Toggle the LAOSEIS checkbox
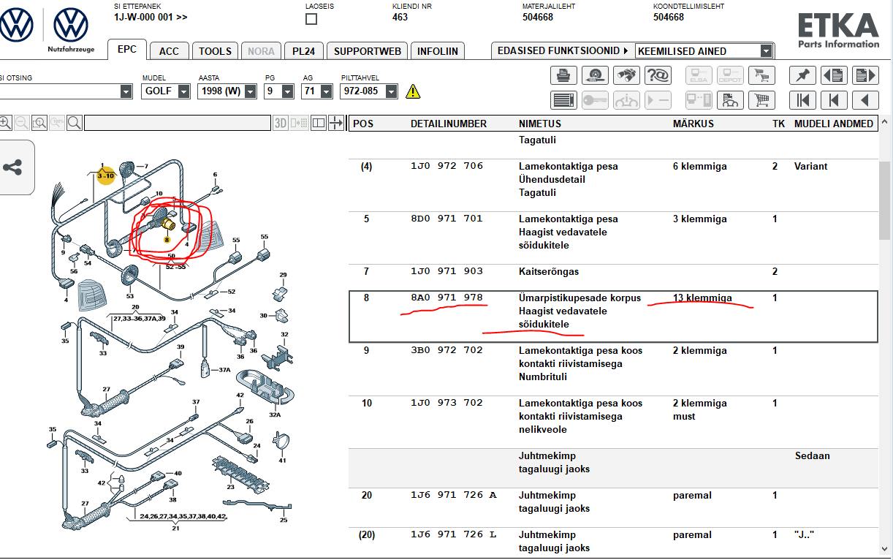The height and width of the screenshot is (560, 893). 311,19
